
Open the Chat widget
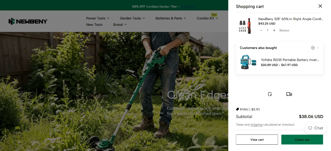pos(316,128)
